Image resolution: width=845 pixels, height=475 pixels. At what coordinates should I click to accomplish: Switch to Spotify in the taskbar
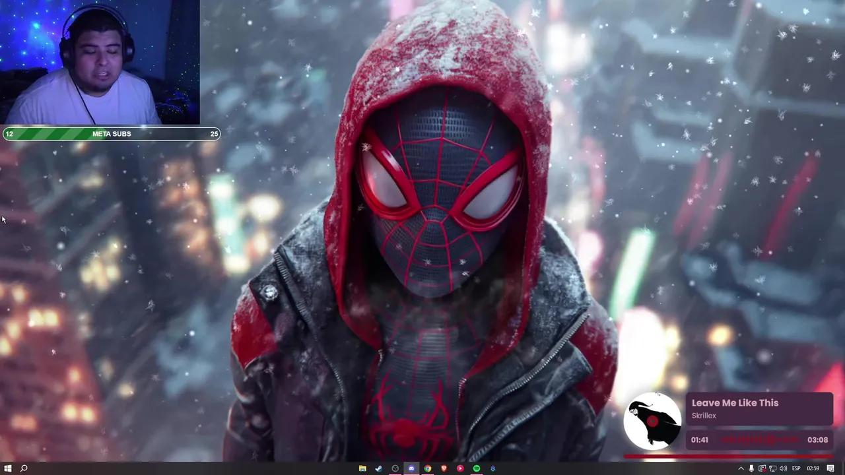[x=477, y=468]
